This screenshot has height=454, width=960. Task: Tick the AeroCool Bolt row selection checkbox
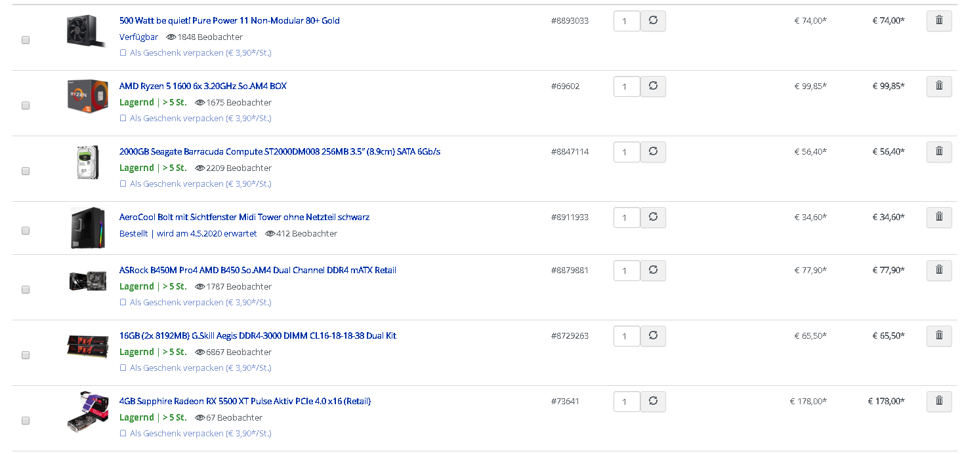[x=26, y=231]
